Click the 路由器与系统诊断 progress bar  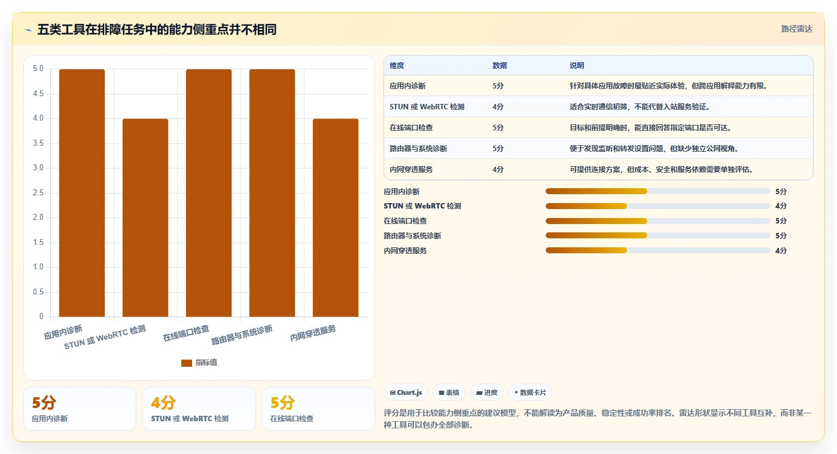(x=658, y=236)
